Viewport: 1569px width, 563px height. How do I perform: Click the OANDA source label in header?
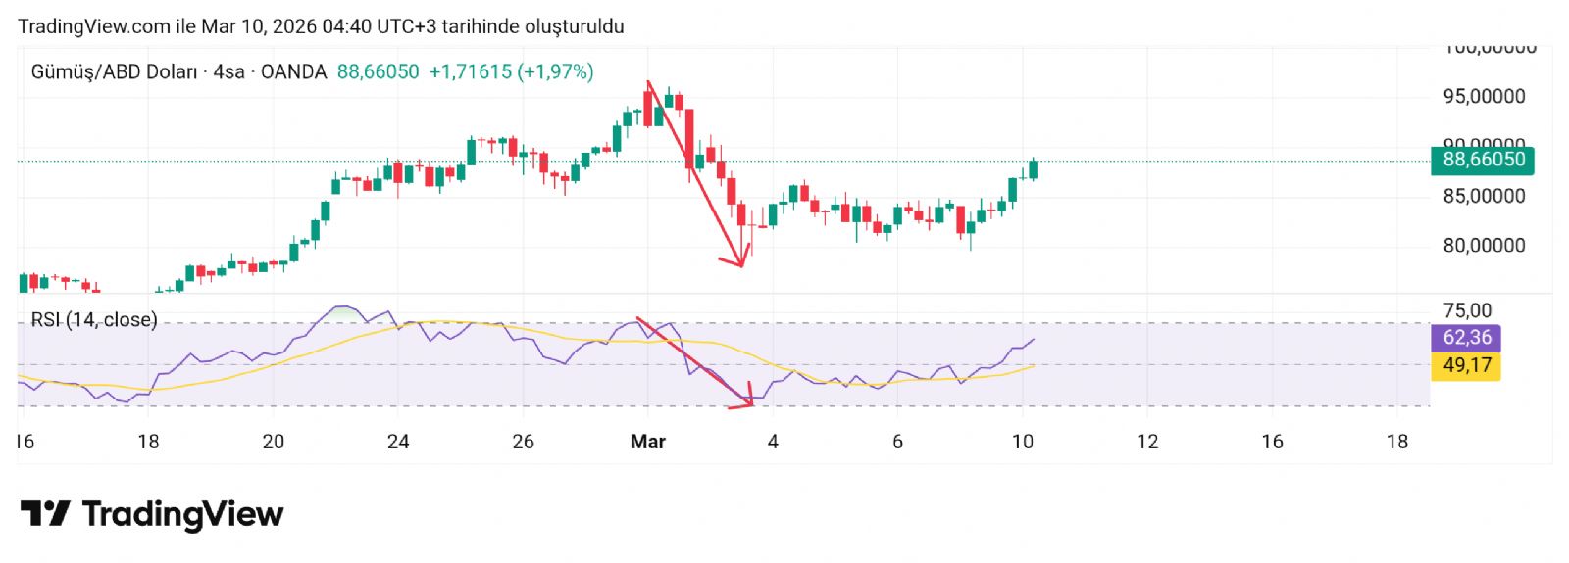(293, 71)
